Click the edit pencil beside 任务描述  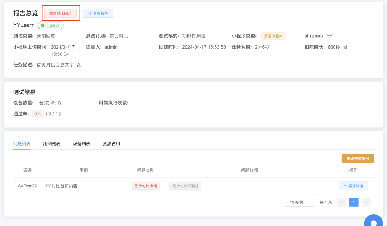(79, 65)
